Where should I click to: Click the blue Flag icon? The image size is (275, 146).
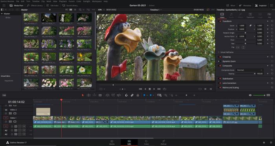144,95
